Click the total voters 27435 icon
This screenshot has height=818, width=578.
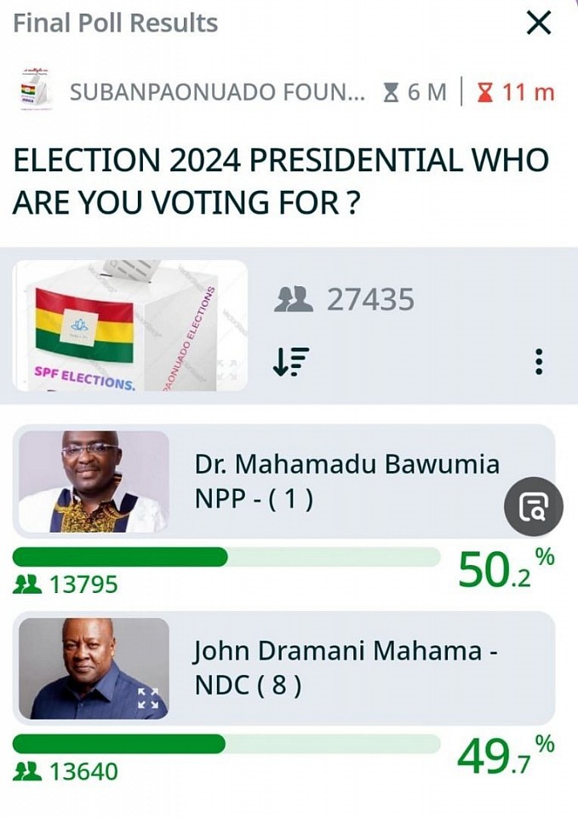coord(294,299)
